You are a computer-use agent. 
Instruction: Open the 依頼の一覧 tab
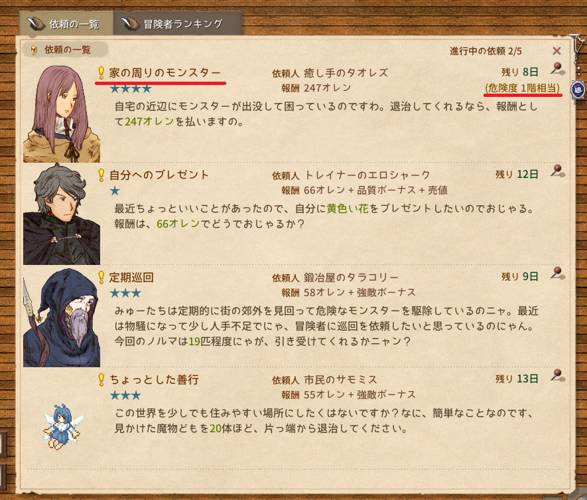(x=66, y=24)
